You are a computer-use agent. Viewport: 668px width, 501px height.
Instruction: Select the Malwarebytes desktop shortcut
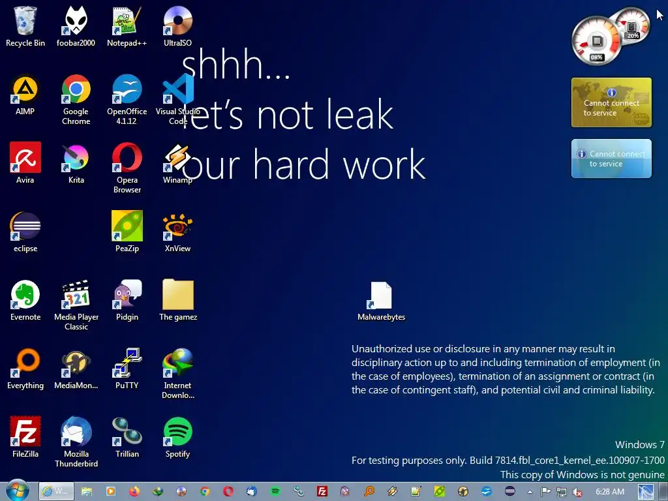tap(381, 301)
